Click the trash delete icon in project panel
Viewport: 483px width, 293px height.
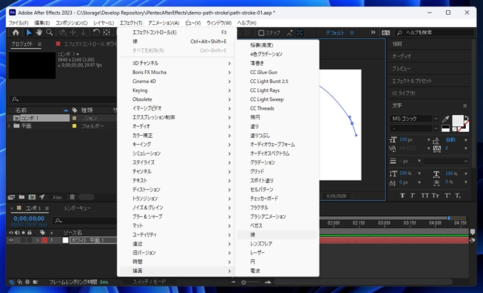[72, 197]
